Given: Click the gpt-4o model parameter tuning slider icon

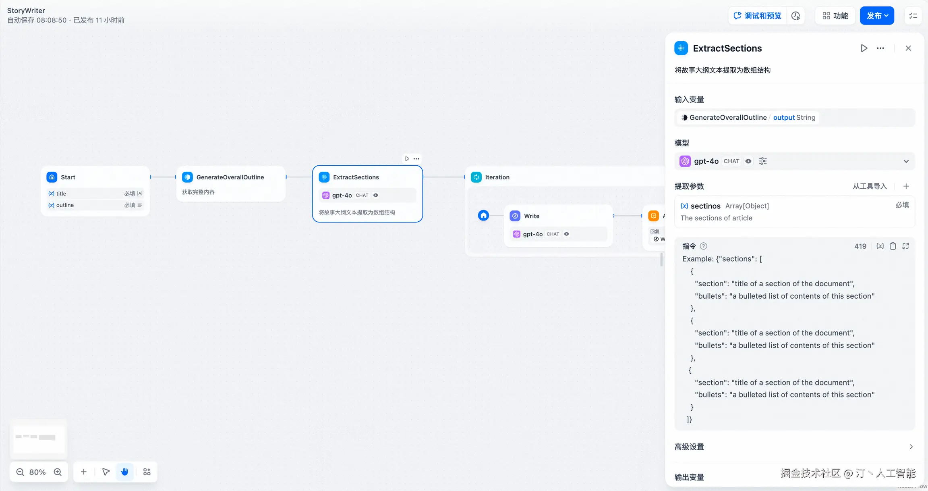Looking at the screenshot, I should pyautogui.click(x=762, y=161).
